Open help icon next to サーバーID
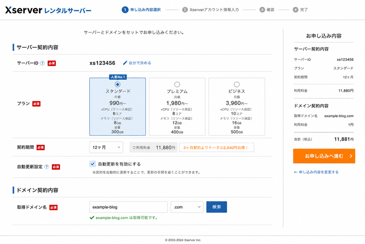 (x=42, y=63)
